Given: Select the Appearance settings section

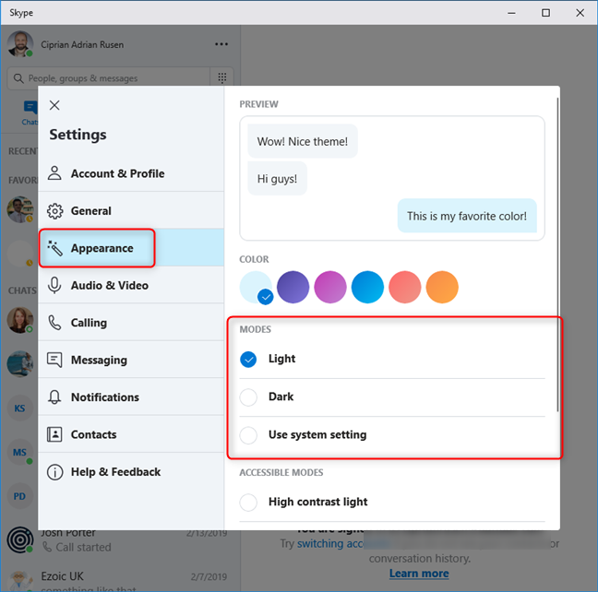Looking at the screenshot, I should coord(131,248).
